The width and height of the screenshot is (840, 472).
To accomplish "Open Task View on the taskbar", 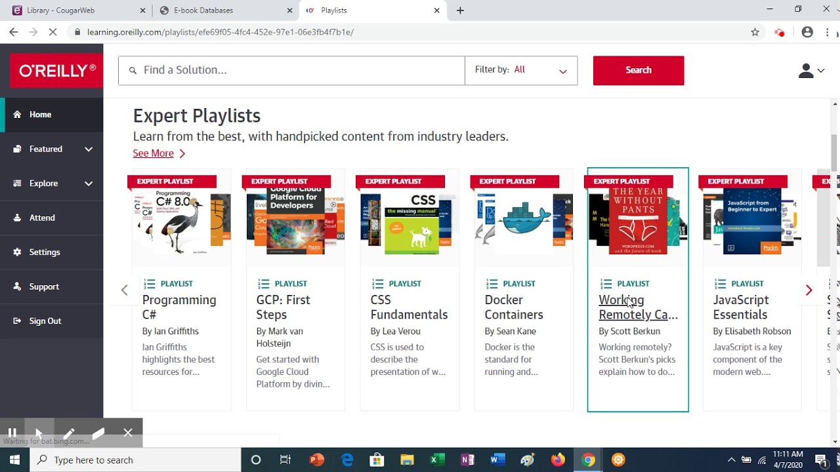I will click(285, 460).
